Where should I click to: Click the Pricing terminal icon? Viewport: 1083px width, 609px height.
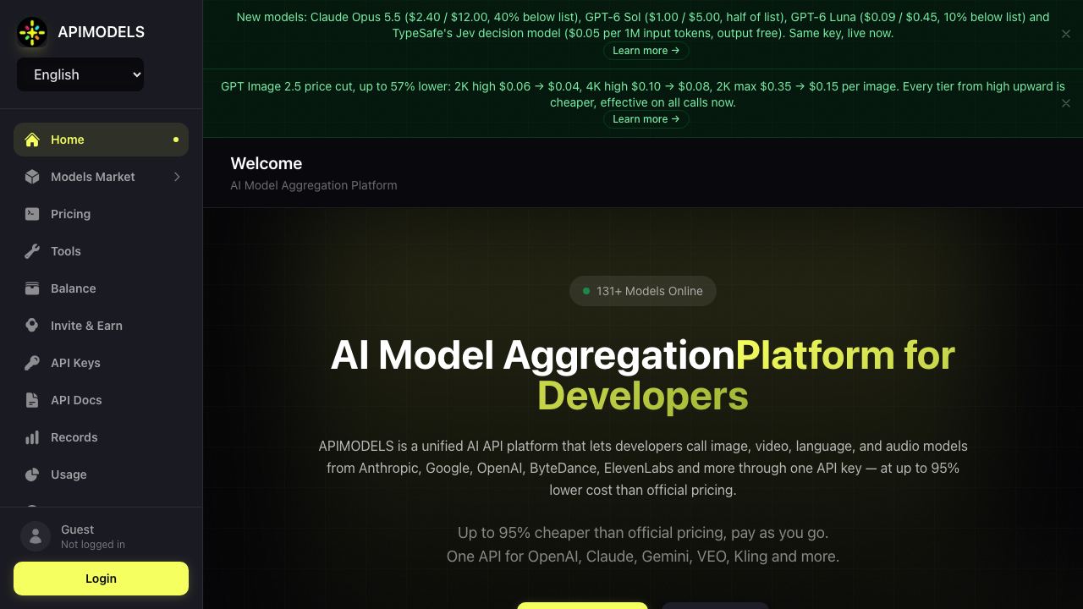point(32,214)
